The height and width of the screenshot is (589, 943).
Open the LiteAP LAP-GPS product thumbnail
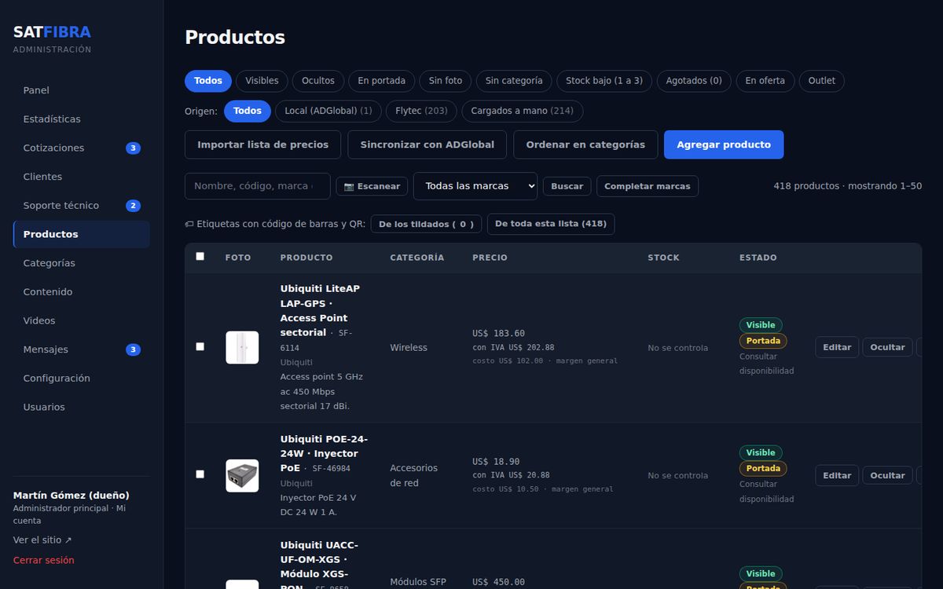pyautogui.click(x=242, y=347)
